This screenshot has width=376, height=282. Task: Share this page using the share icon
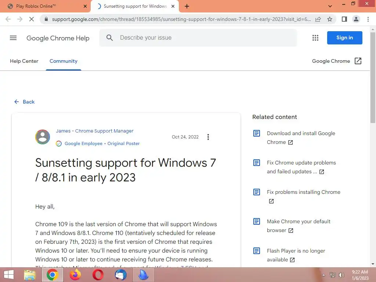(318, 19)
